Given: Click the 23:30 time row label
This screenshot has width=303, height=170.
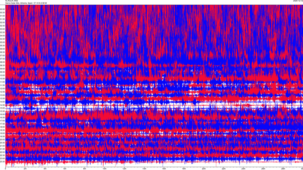Looking at the screenshot, I should pyautogui.click(x=3, y=162).
